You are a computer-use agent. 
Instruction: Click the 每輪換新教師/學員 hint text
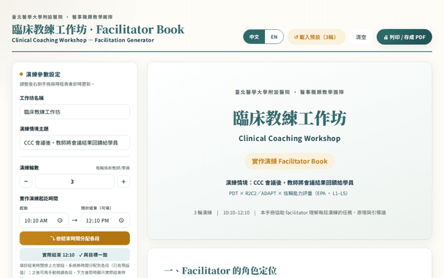click(112, 168)
